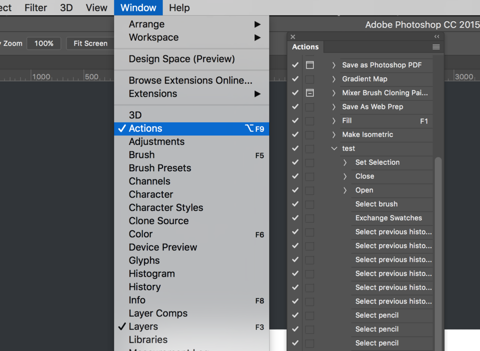Expand the Make Isometric action
The width and height of the screenshot is (480, 351).
pyautogui.click(x=334, y=135)
